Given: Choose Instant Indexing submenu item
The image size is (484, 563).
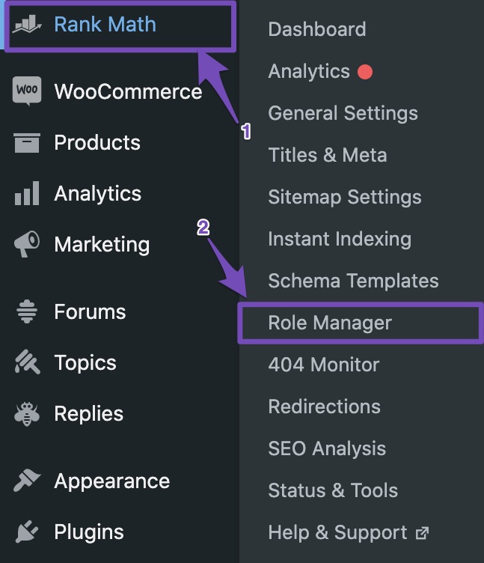Looking at the screenshot, I should coord(340,239).
